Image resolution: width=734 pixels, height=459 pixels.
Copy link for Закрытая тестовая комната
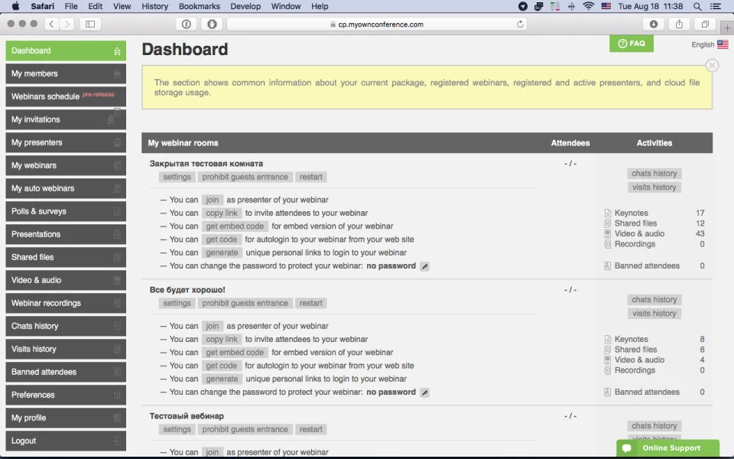[222, 213]
